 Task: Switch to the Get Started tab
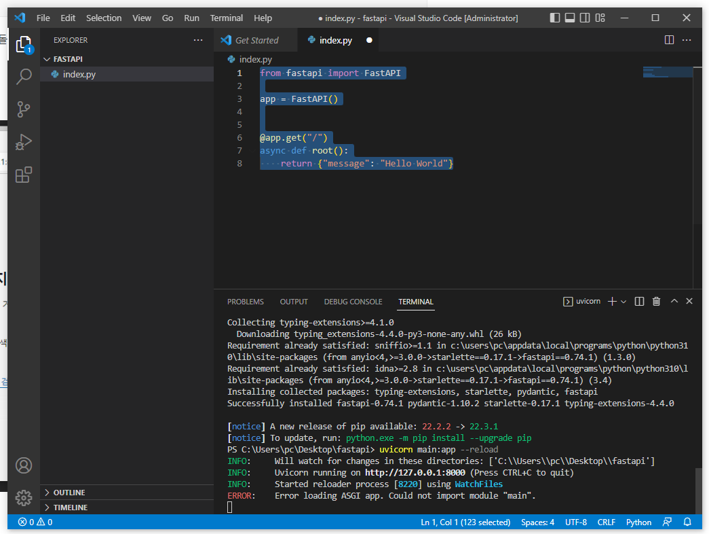coord(256,40)
